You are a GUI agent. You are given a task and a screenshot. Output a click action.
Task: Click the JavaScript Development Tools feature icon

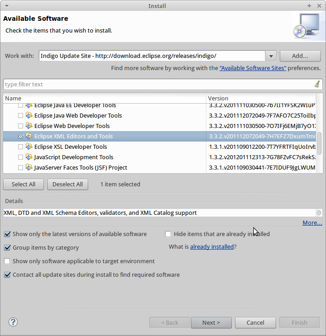[x=29, y=157]
